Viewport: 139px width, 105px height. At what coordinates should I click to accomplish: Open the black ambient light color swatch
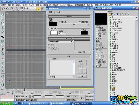click(x=84, y=33)
